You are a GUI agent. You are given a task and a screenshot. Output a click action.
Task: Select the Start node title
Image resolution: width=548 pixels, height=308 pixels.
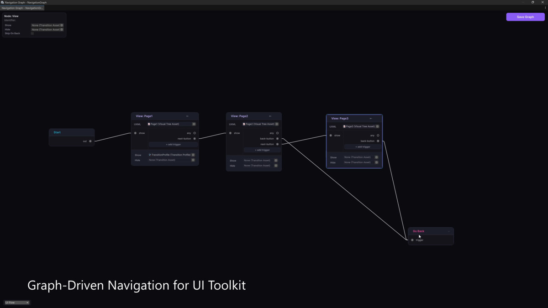(57, 132)
